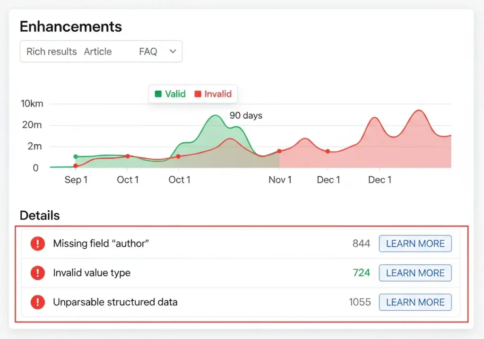Click the 1055 count for Unparsable data
The height and width of the screenshot is (339, 484).
coord(360,302)
